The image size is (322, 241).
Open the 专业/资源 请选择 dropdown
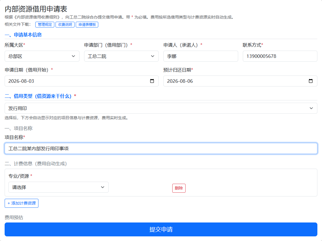[x=58, y=187]
